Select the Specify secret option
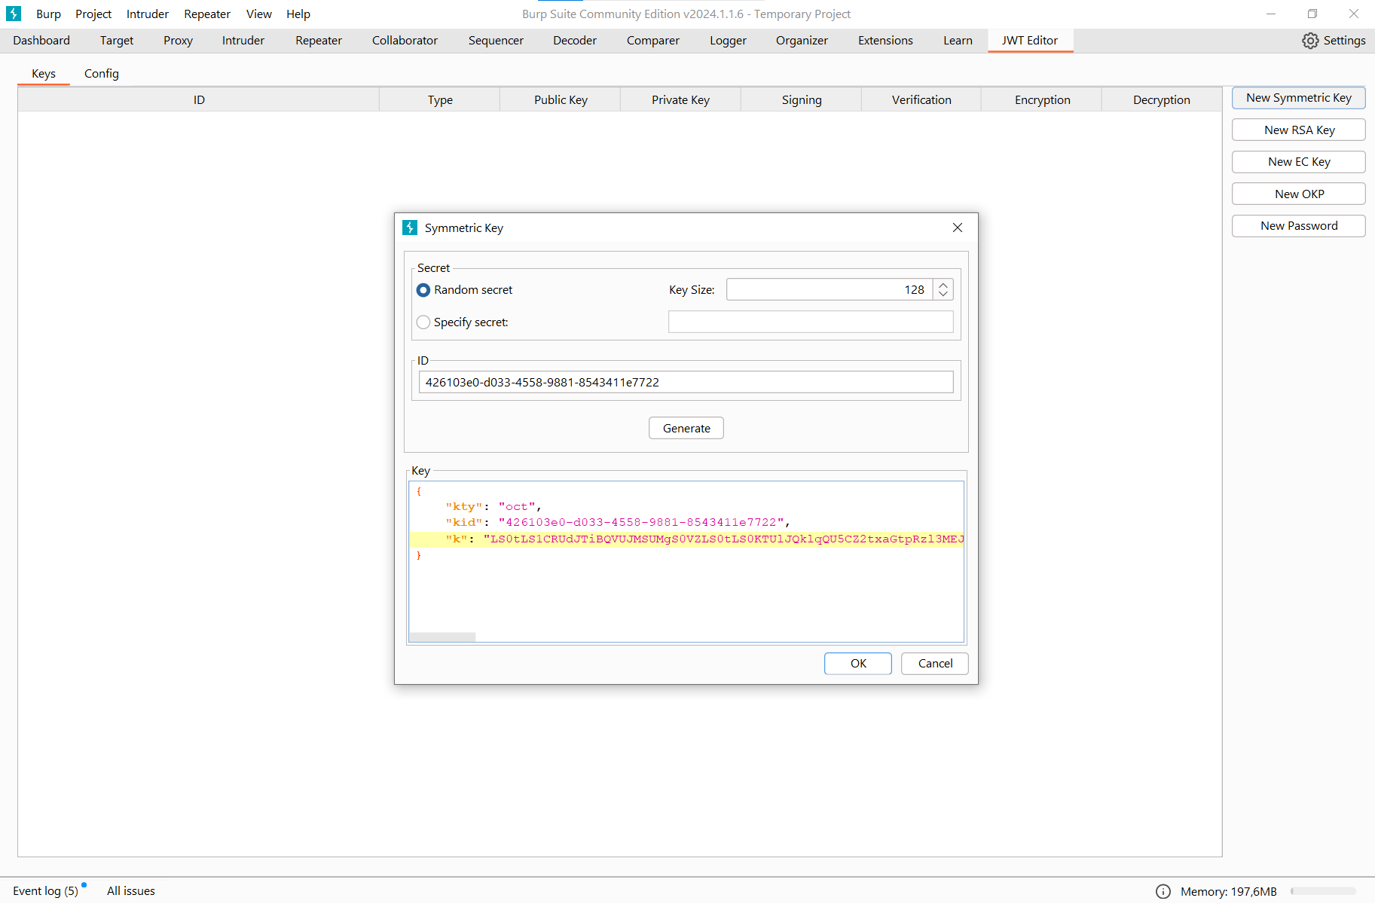 (x=423, y=322)
